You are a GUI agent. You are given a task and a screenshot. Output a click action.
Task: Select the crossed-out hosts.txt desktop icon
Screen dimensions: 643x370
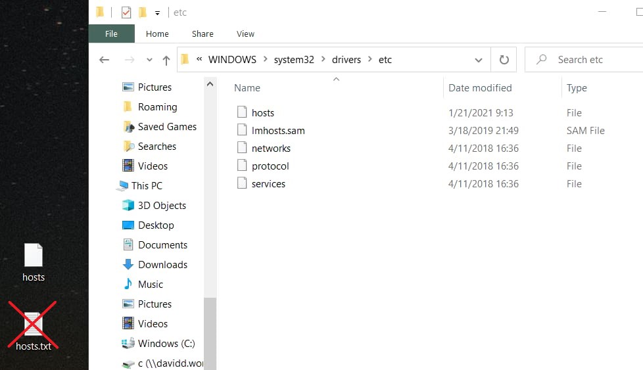click(34, 327)
